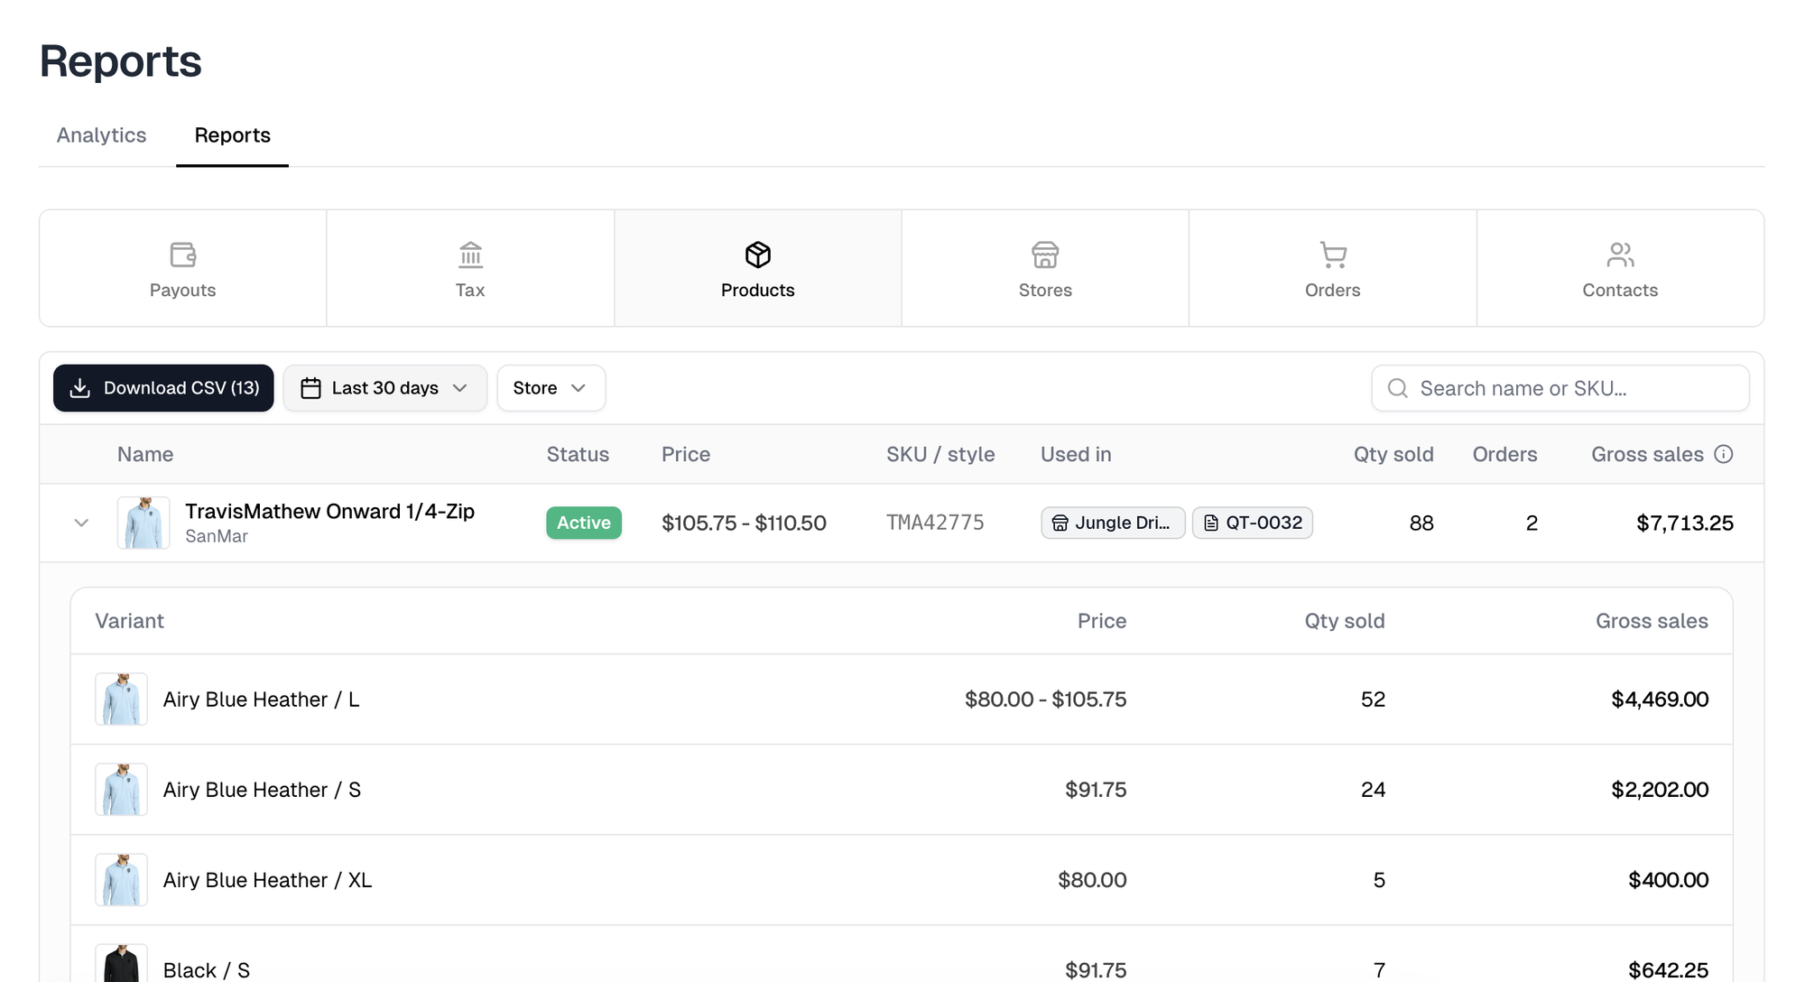Open the Stores storefront icon

1045,255
